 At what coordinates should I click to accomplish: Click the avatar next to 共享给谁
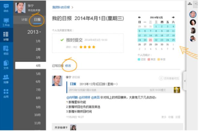73,127
